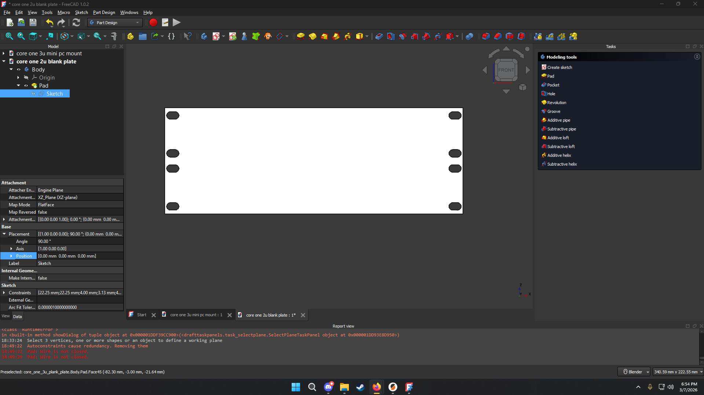Start macro recording with the red record icon
The image size is (704, 395).
153,23
